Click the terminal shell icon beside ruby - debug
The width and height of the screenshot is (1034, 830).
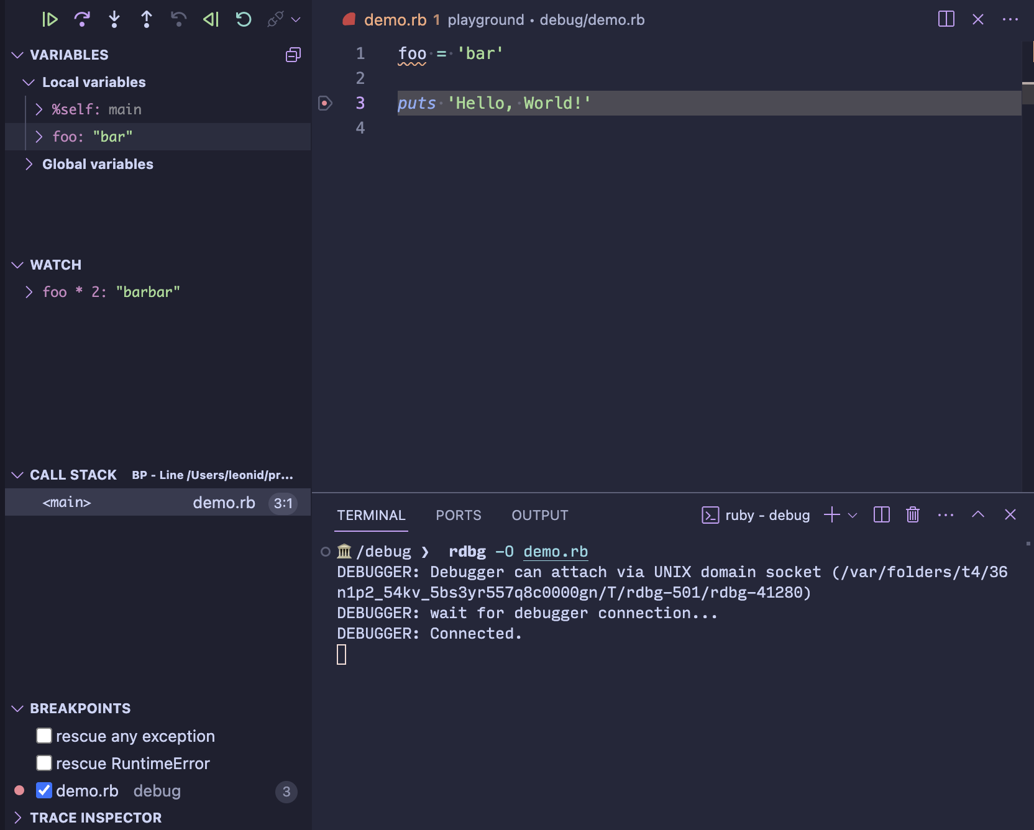pos(710,515)
